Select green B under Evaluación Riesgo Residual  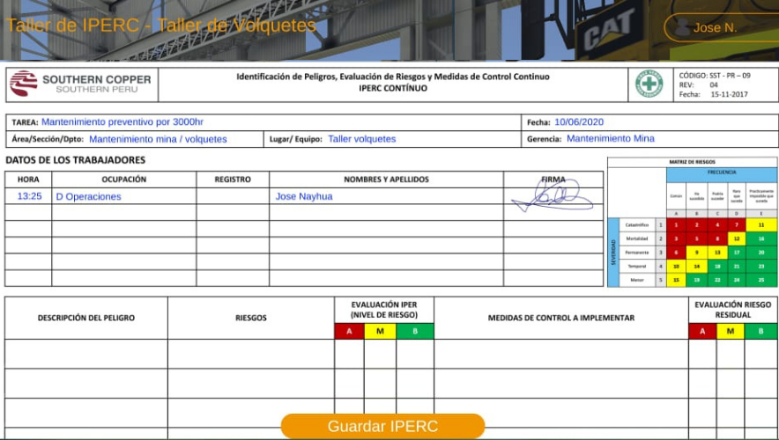pyautogui.click(x=760, y=331)
